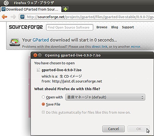Select the Open with radio button
Viewport: 154px width, 136px height.
(43, 97)
